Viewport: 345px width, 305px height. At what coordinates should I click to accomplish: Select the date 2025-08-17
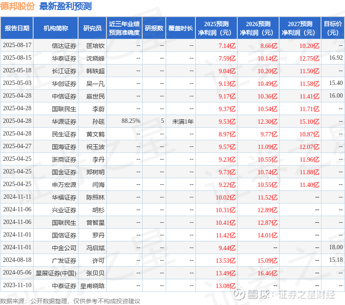click(x=17, y=45)
